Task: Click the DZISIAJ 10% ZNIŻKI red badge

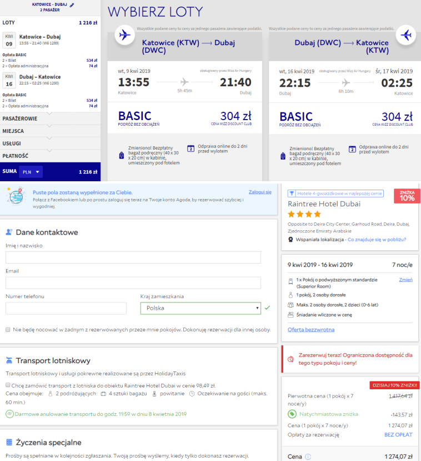Action: 395,385
